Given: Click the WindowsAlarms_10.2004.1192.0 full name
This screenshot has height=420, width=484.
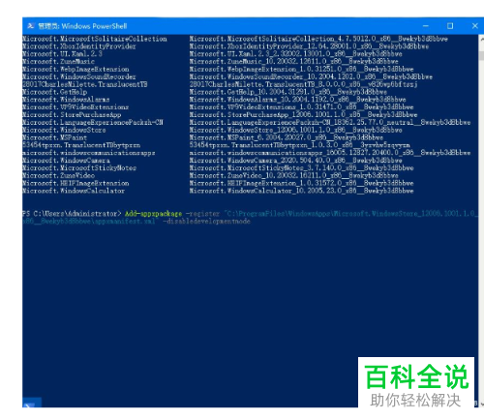Looking at the screenshot, I should 298,100.
